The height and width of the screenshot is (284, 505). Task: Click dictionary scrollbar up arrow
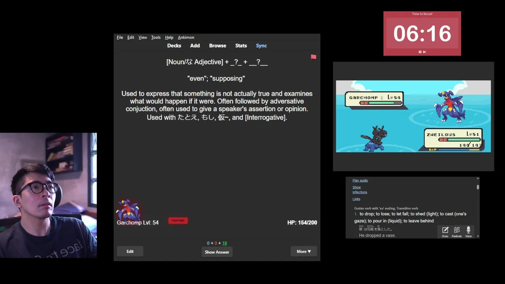click(478, 179)
